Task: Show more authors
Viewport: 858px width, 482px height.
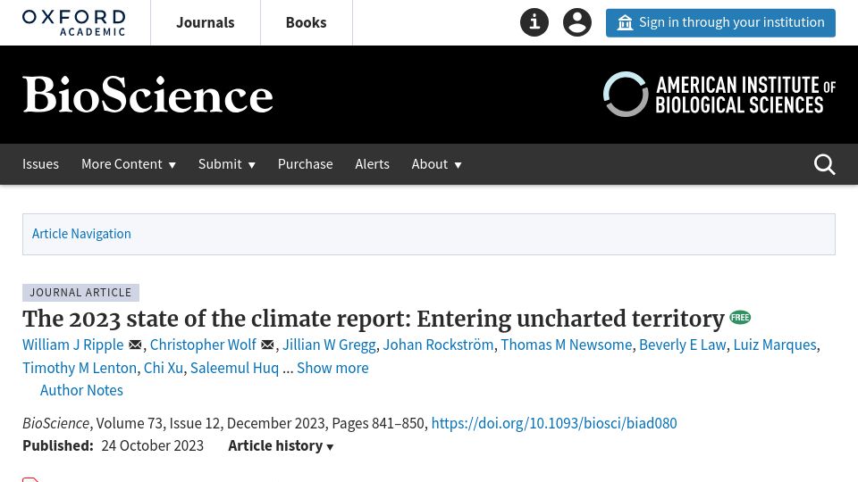Action: (332, 368)
